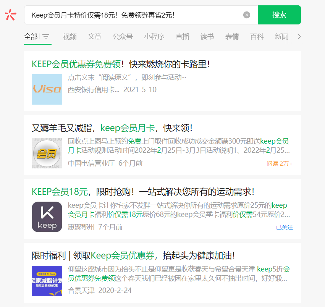
Task: Open the filter icon next to 全部
Action: pyautogui.click(x=46, y=37)
